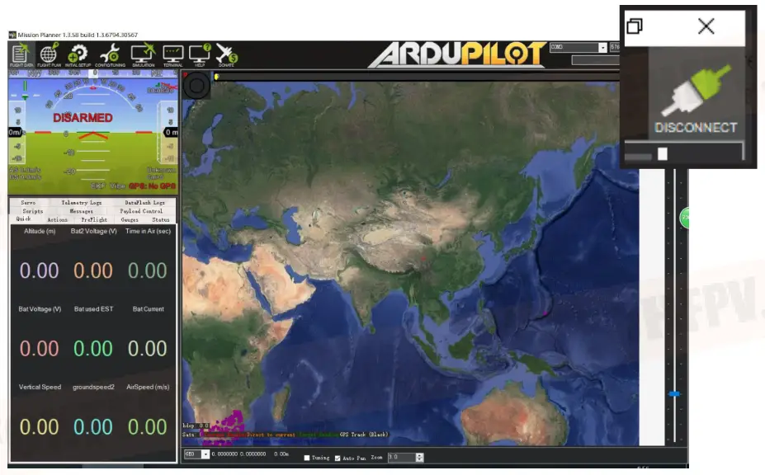The image size is (765, 475).
Task: Switch to the Status tab
Action: pos(161,220)
